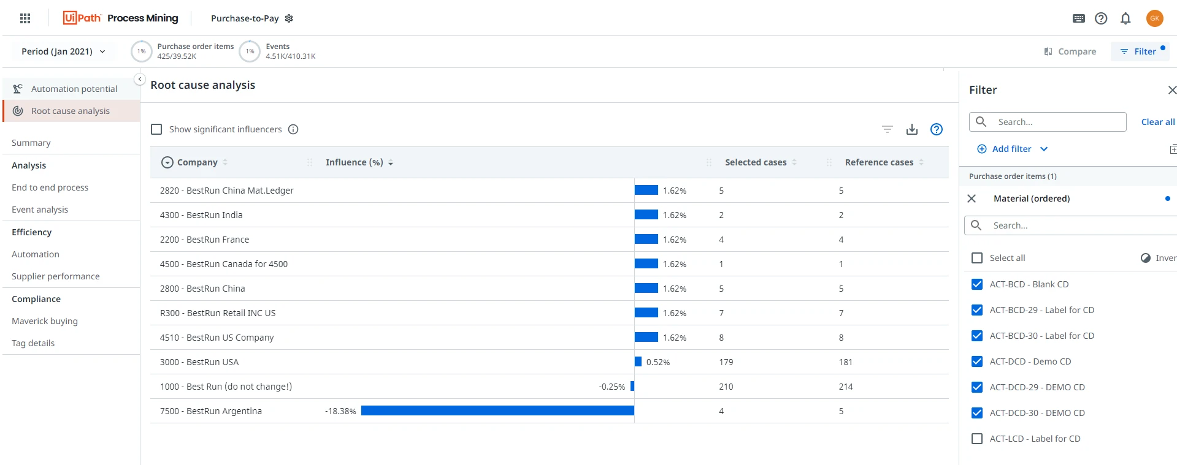Viewport: 1177px width, 465px height.
Task: Open the Company dimension selector
Action: click(167, 162)
